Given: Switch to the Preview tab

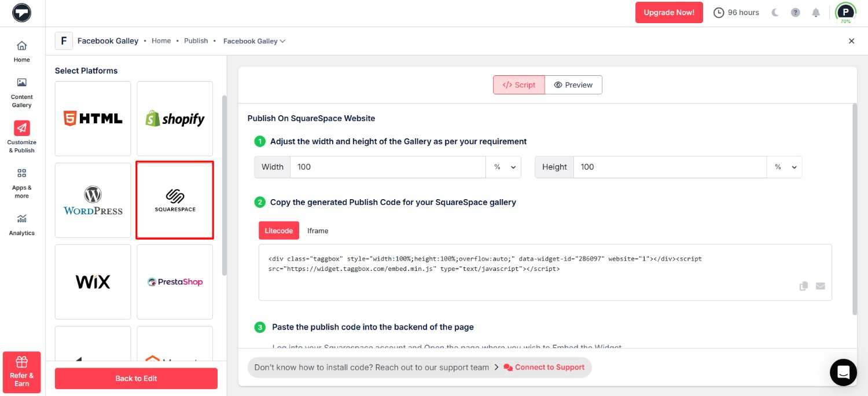Looking at the screenshot, I should click(573, 85).
